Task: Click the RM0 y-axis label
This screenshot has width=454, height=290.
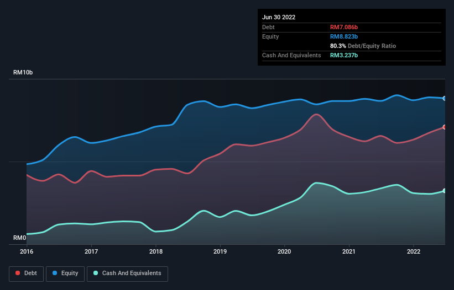Action: tap(20, 238)
